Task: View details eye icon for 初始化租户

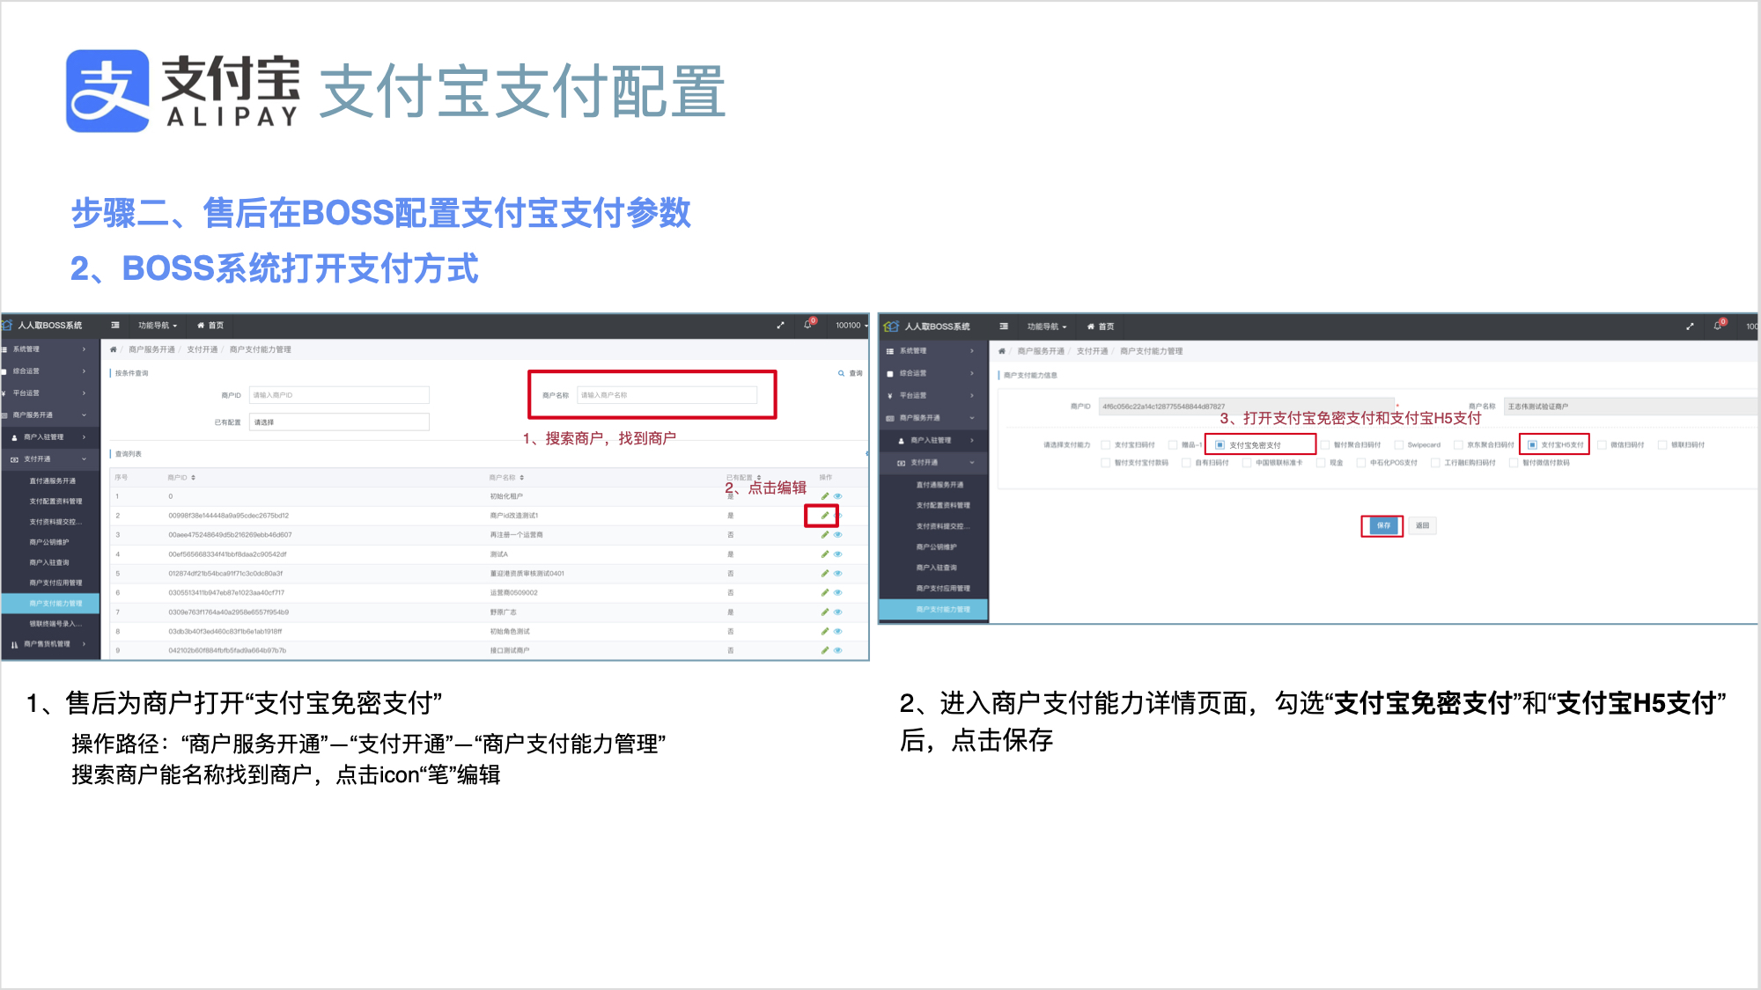Action: [x=838, y=496]
